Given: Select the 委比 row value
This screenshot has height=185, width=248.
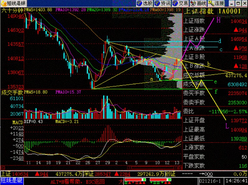Looking at the screenshot, I should pos(228,112).
